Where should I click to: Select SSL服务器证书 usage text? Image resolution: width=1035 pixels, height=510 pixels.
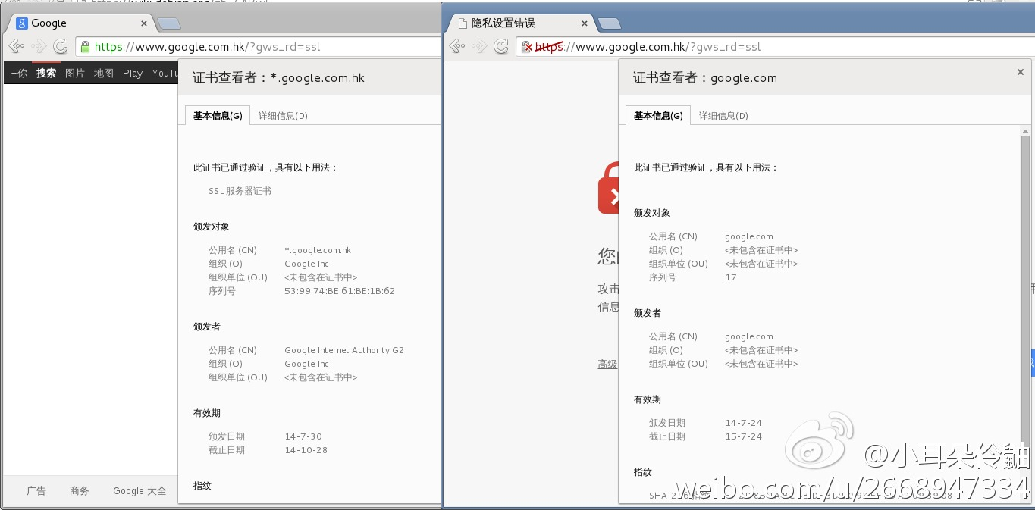[x=240, y=191]
